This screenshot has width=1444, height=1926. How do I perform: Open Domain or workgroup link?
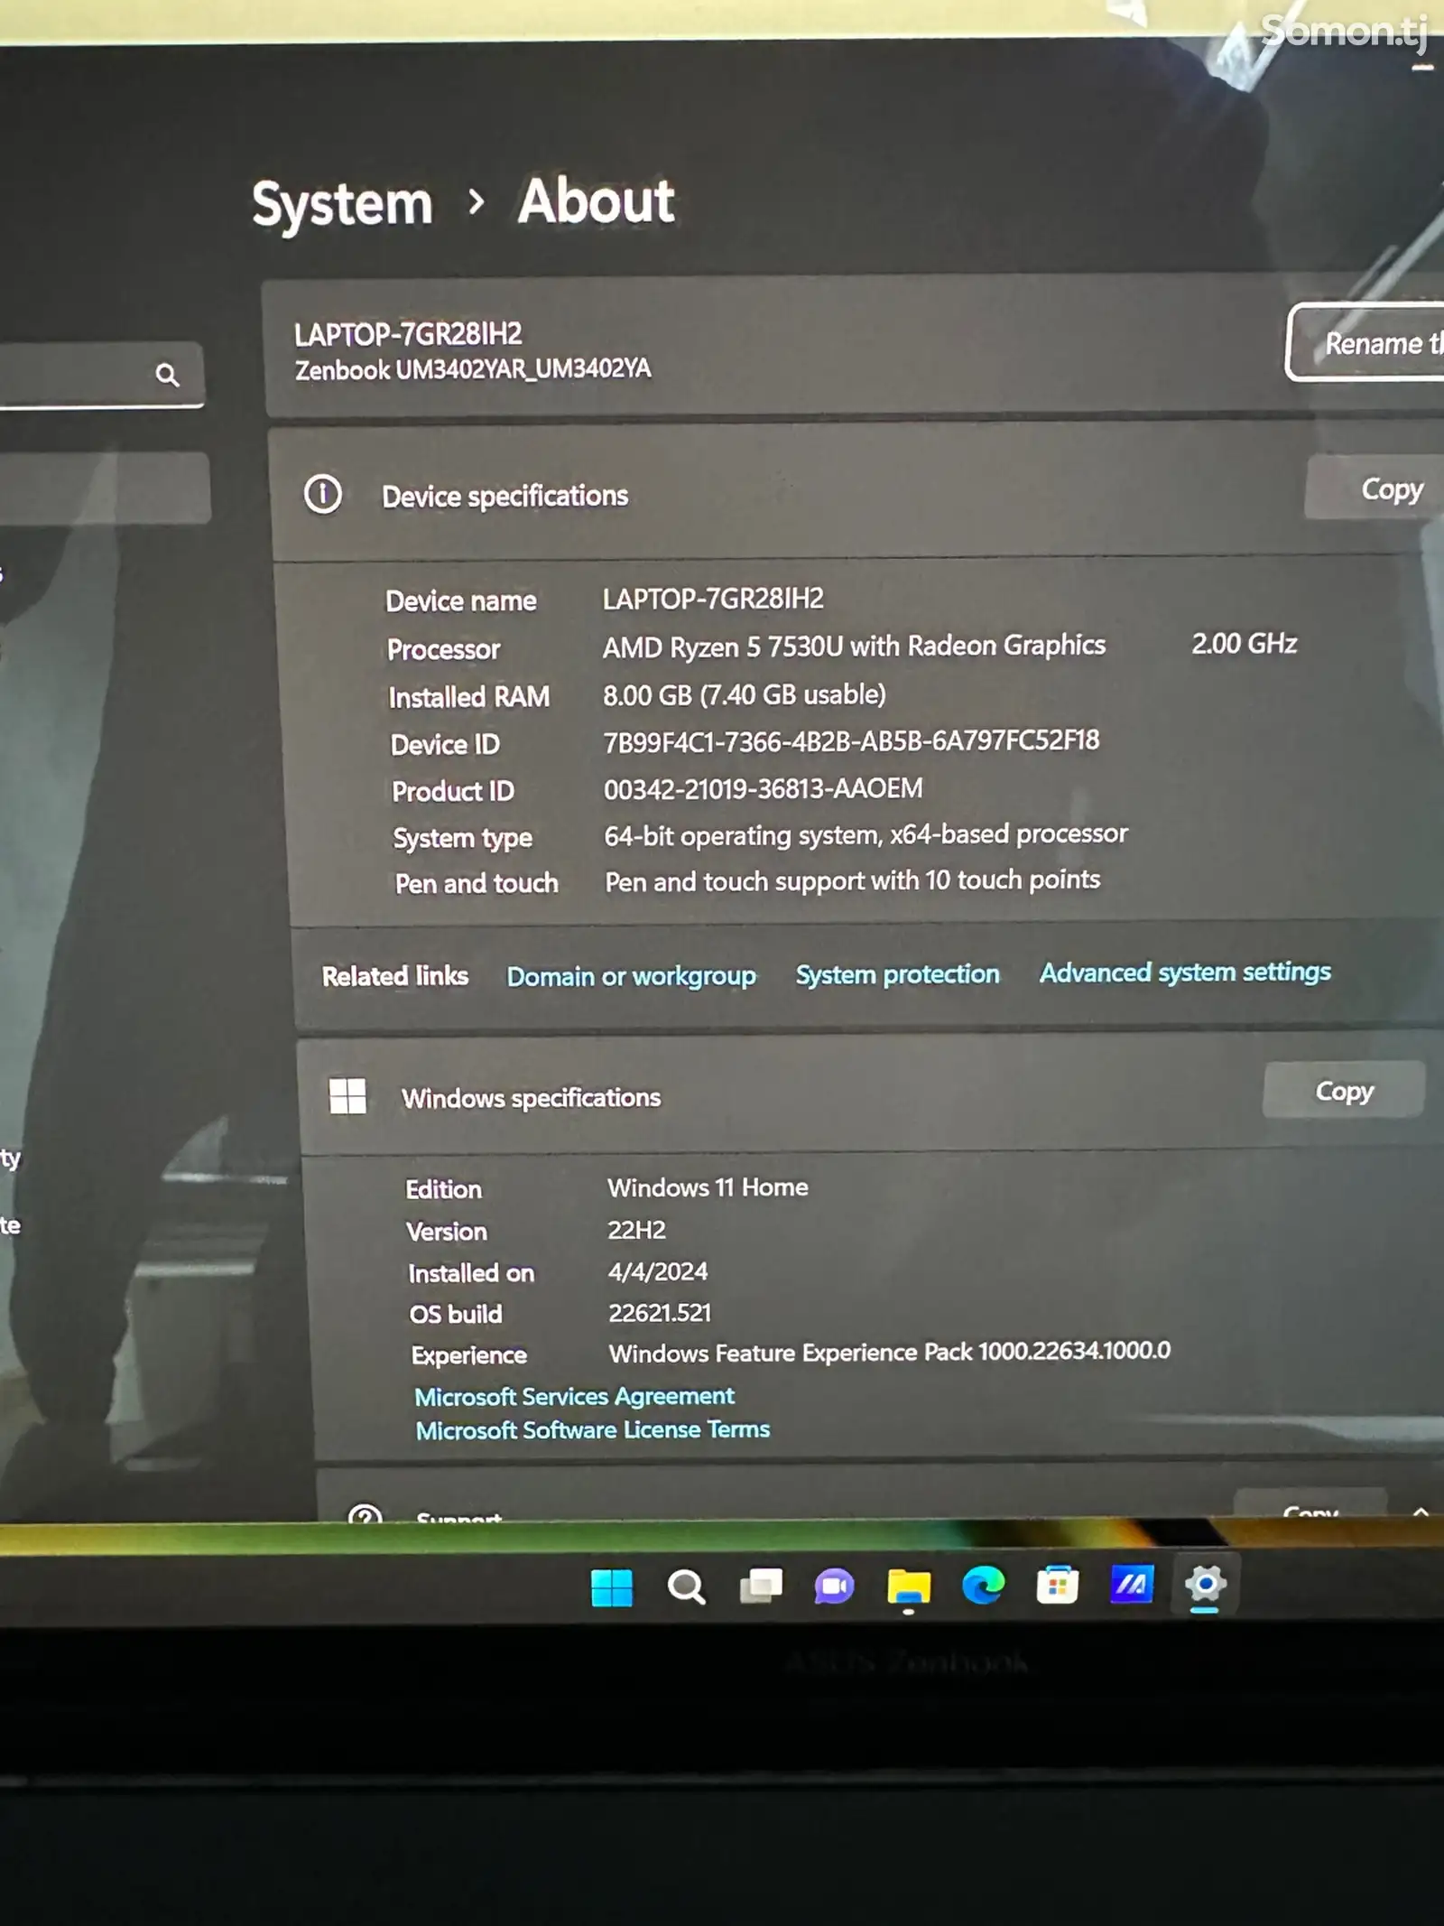click(631, 976)
